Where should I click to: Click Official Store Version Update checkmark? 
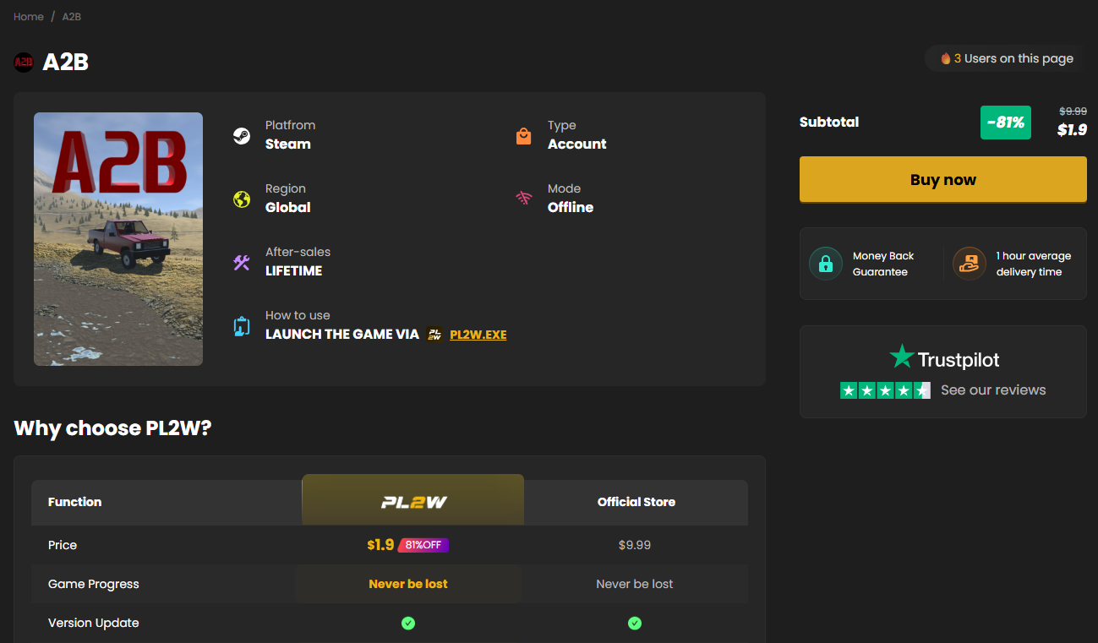(635, 623)
